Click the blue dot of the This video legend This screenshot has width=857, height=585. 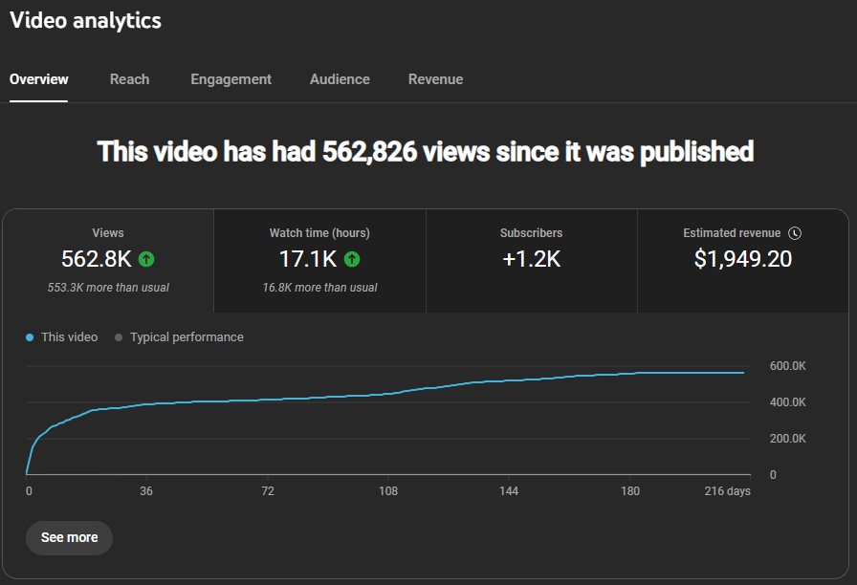coord(29,336)
